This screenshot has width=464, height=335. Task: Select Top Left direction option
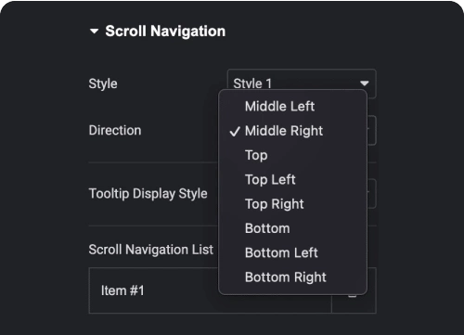[270, 180]
